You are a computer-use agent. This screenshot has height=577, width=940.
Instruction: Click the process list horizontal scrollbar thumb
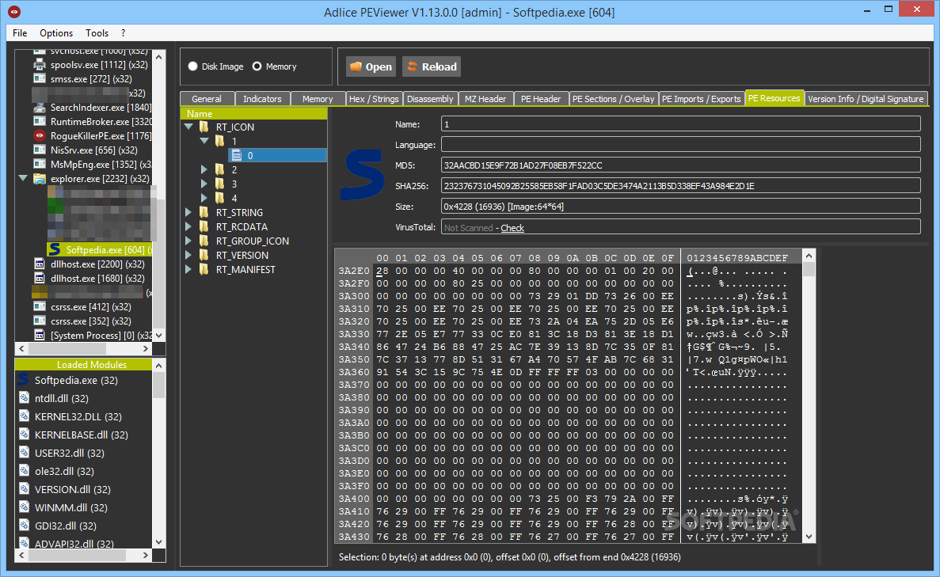(67, 348)
